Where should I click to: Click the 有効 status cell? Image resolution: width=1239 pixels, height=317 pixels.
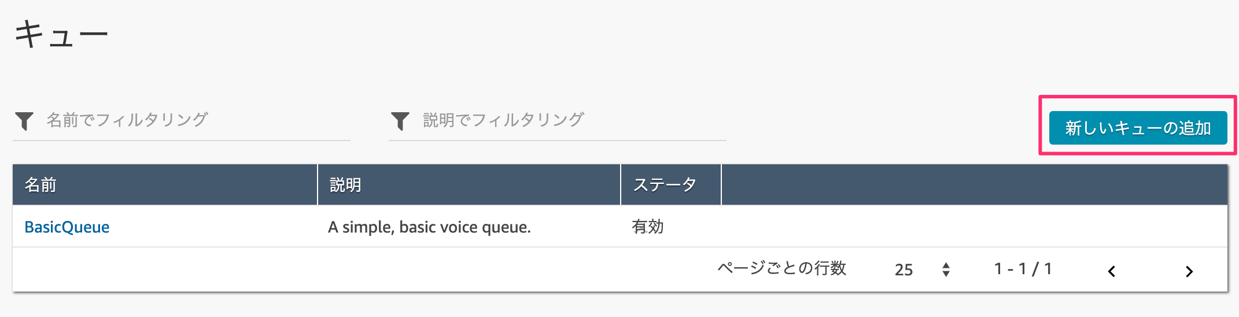coord(648,227)
